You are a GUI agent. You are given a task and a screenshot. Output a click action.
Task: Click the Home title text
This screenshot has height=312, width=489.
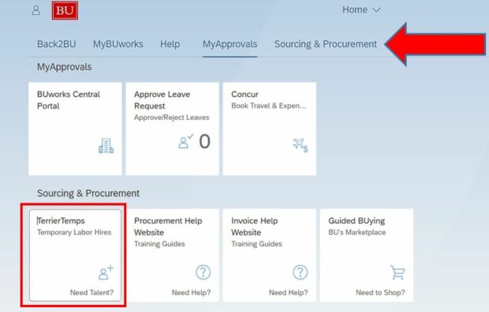pos(355,9)
